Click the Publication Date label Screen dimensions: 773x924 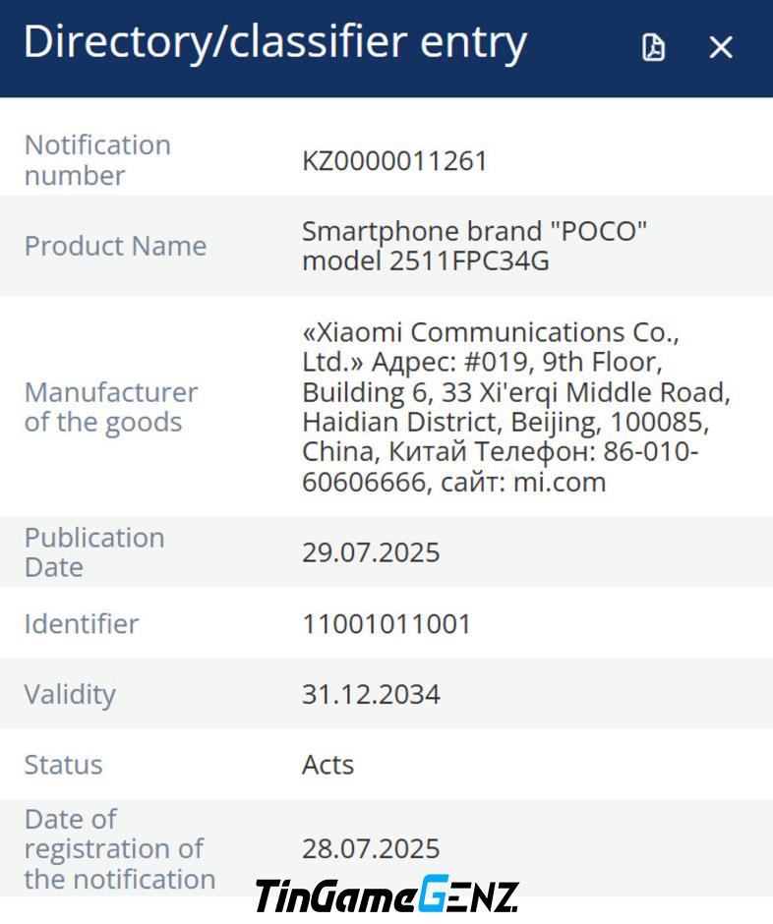tap(94, 552)
